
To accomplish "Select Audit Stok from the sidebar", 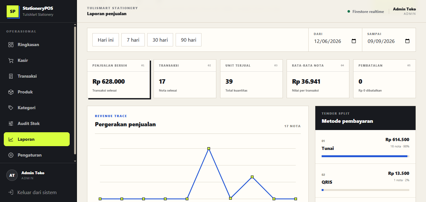I will click(37, 123).
